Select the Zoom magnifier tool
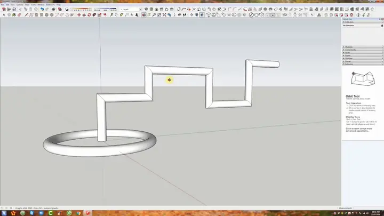384x216 pixels. coord(154,15)
